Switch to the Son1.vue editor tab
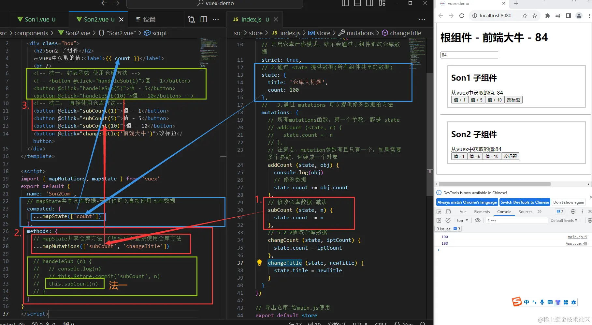This screenshot has height=325, width=592. point(36,20)
